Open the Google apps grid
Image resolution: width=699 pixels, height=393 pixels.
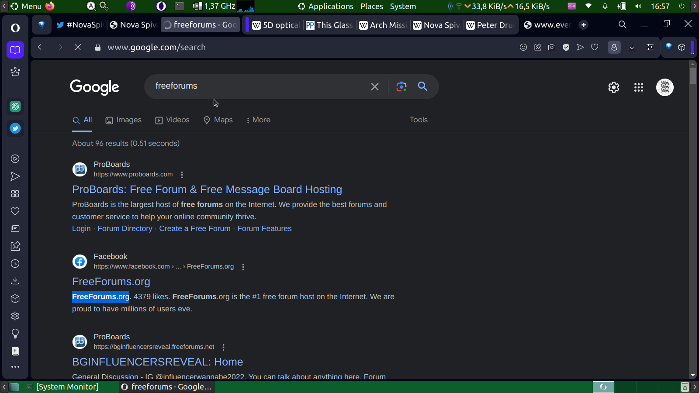tap(639, 87)
